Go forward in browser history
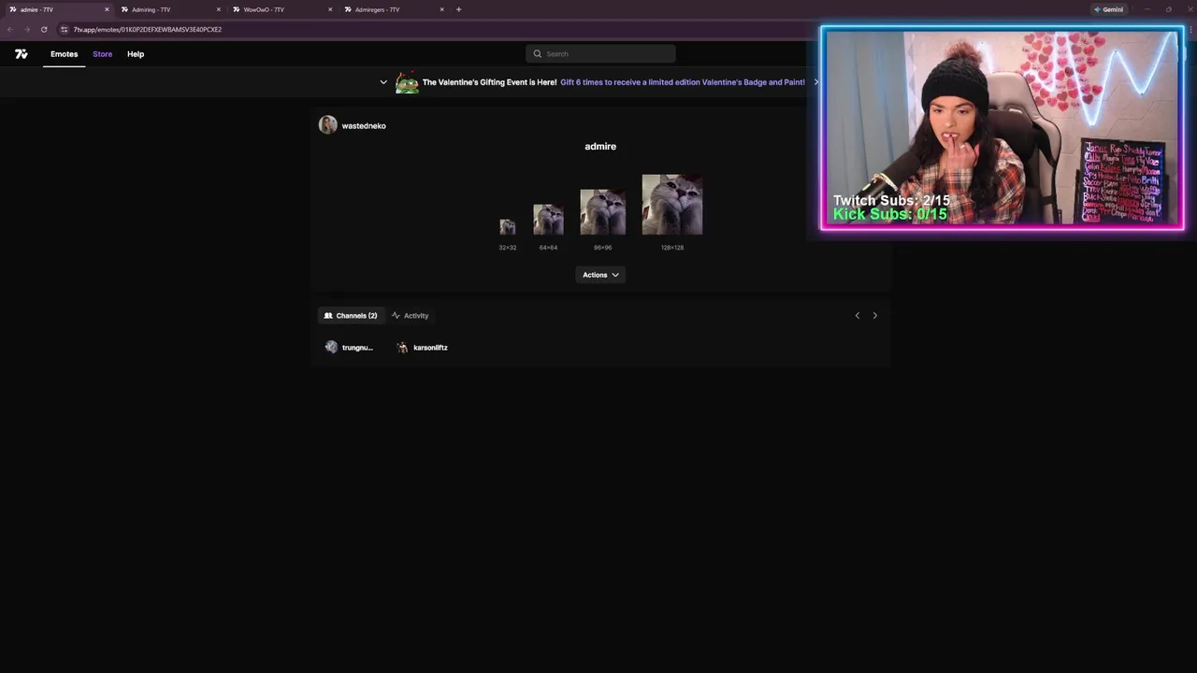Viewport: 1197px width, 673px height. (26, 29)
